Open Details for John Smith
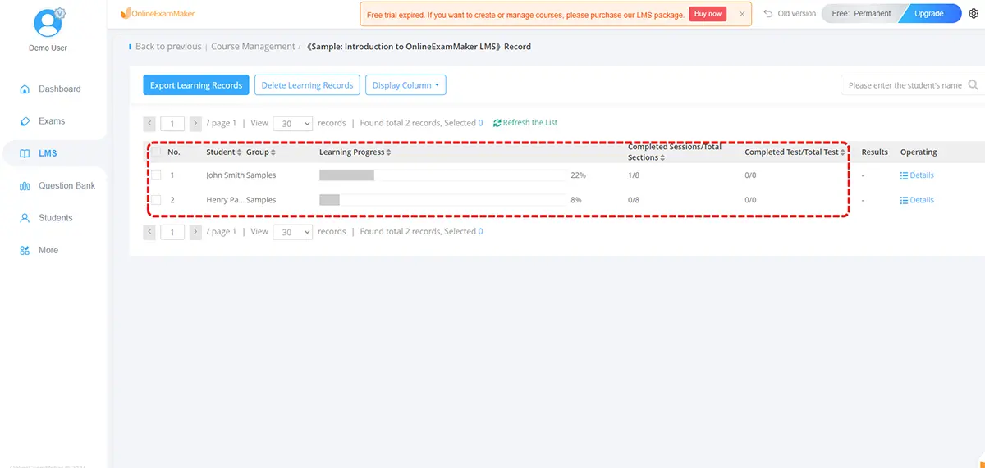The width and height of the screenshot is (985, 468). pos(917,175)
